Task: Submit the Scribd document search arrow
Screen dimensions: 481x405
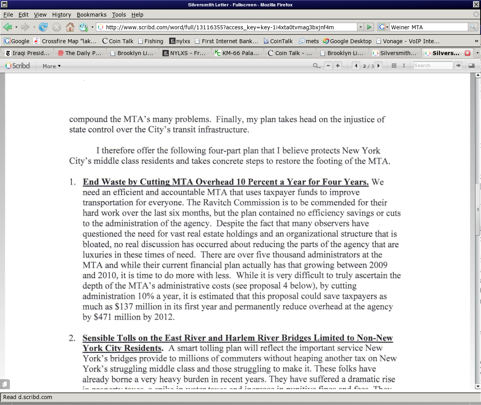Action: coord(458,66)
